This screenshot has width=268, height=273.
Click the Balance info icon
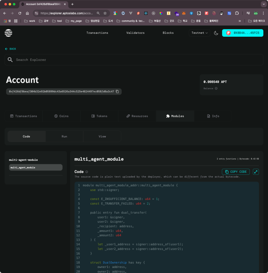[216, 88]
